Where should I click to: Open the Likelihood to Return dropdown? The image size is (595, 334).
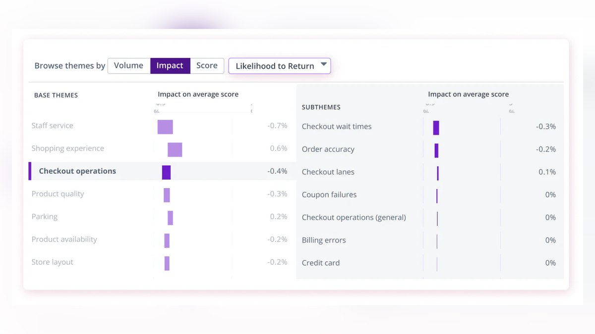click(x=280, y=66)
